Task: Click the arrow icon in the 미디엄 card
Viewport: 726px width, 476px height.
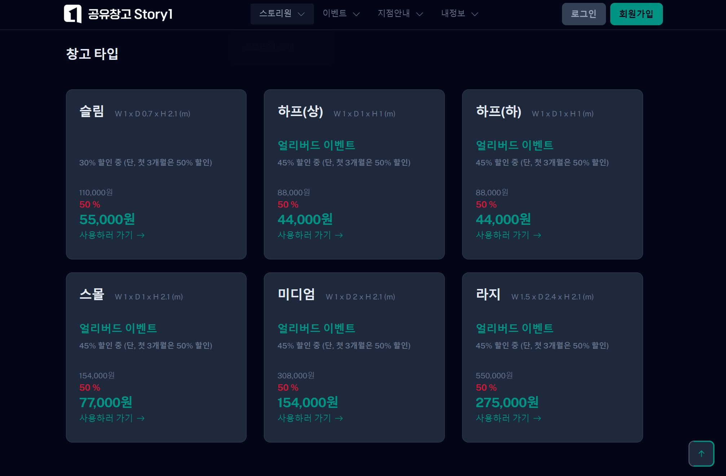Action: click(x=339, y=418)
